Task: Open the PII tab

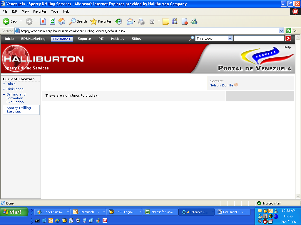Action: (101, 39)
